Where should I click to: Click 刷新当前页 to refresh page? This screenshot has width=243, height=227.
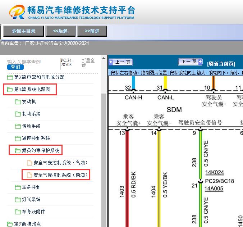click(221, 64)
